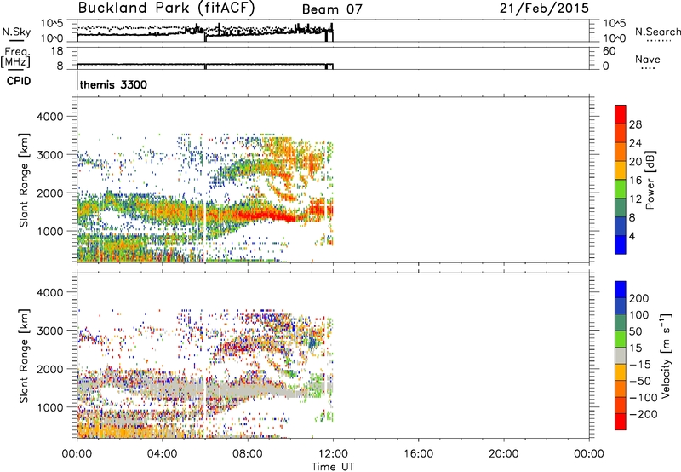The image size is (681, 472).
Task: Click the 'N.Search' legend label
Action: point(658,32)
